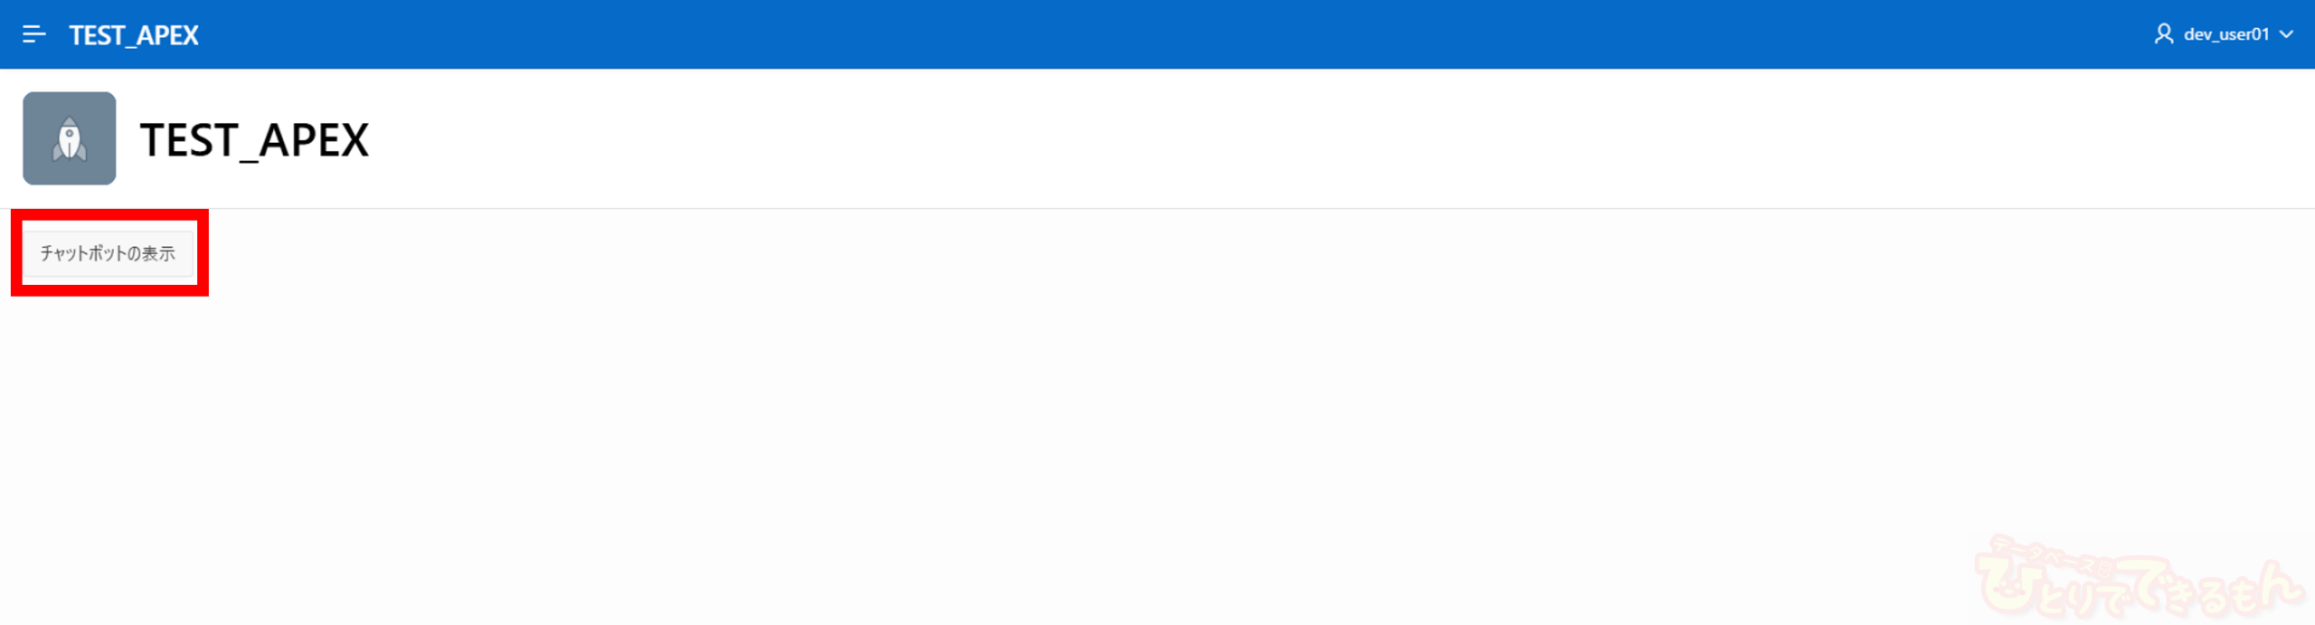Go to the app home via header TEST_APEX
The width and height of the screenshot is (2315, 625).
point(134,34)
